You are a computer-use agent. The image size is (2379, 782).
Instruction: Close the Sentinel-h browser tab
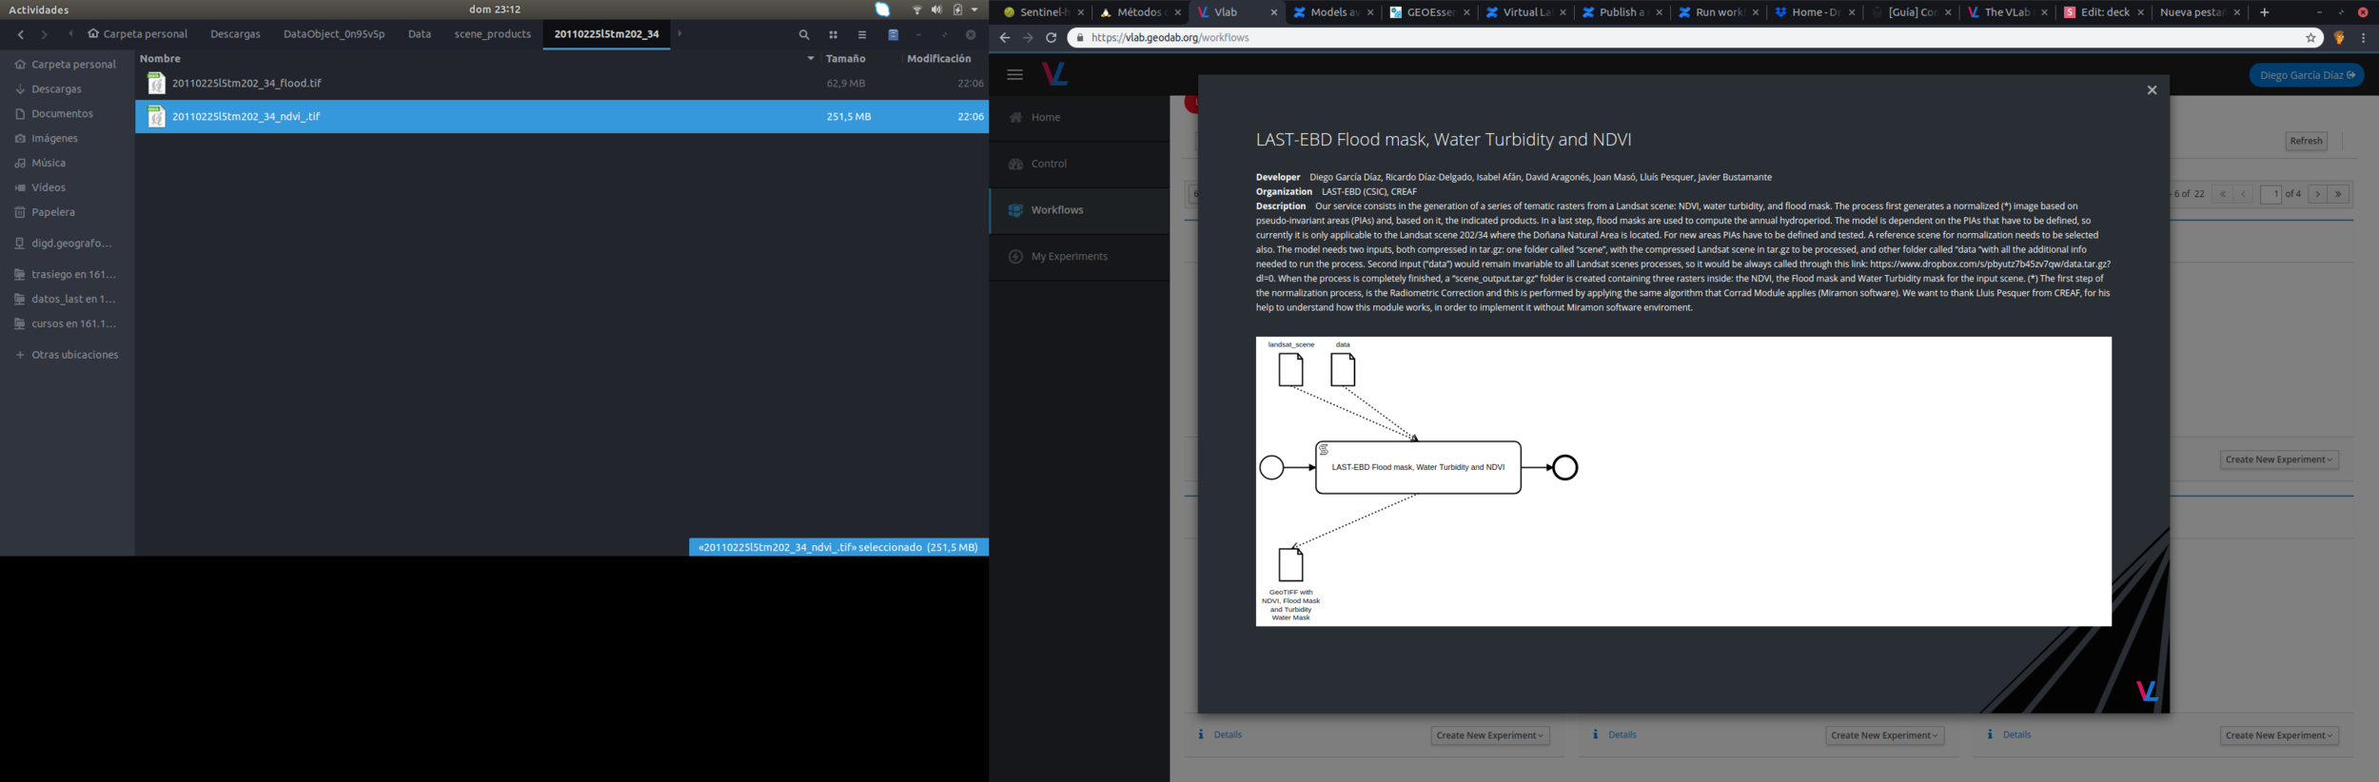(x=1080, y=12)
